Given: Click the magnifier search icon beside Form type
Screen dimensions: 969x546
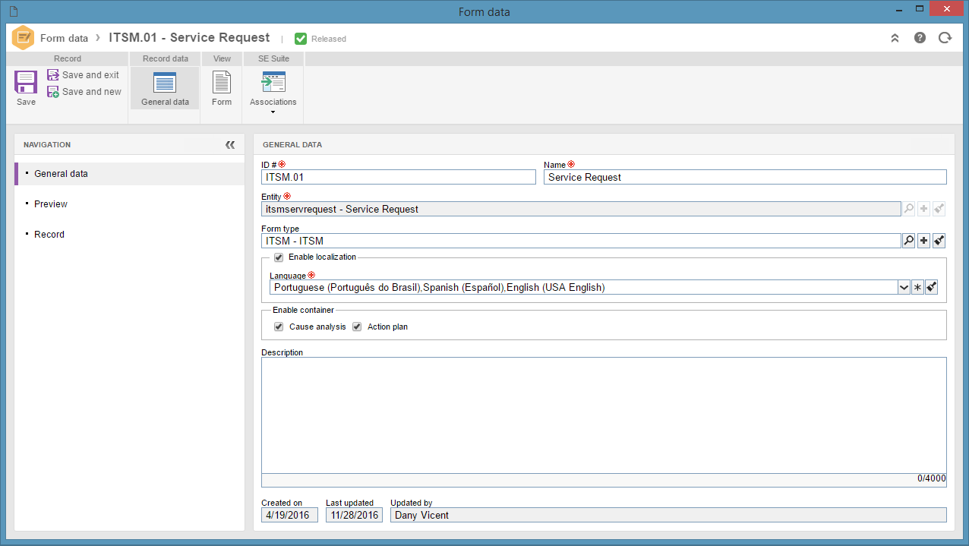Looking at the screenshot, I should [x=908, y=241].
